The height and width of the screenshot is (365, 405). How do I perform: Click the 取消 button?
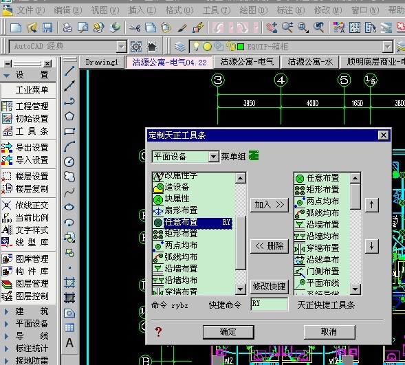[329, 332]
